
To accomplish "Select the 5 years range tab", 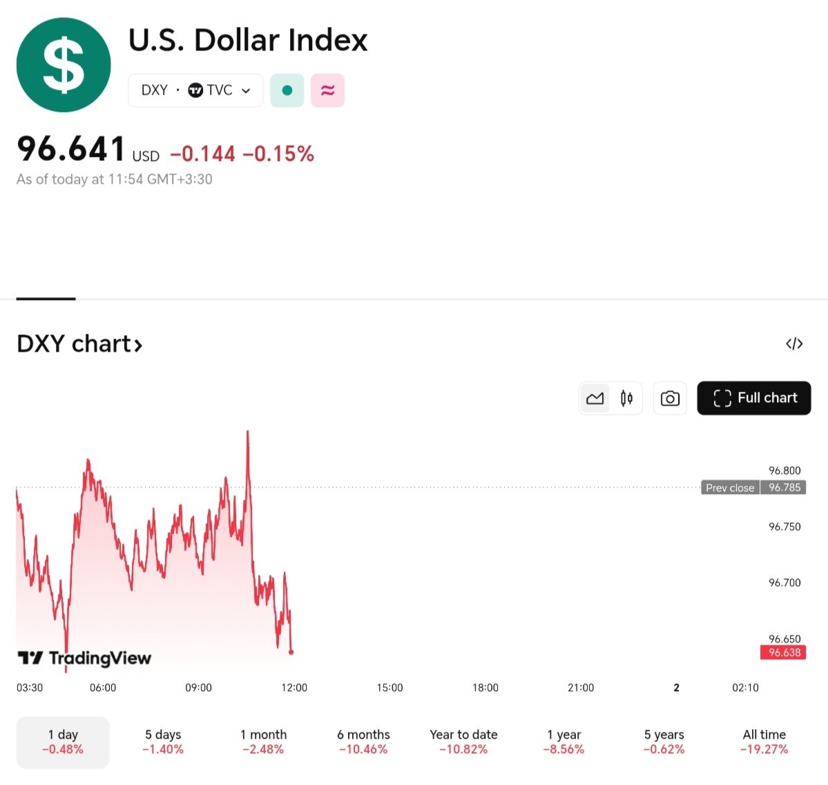I will [x=664, y=741].
